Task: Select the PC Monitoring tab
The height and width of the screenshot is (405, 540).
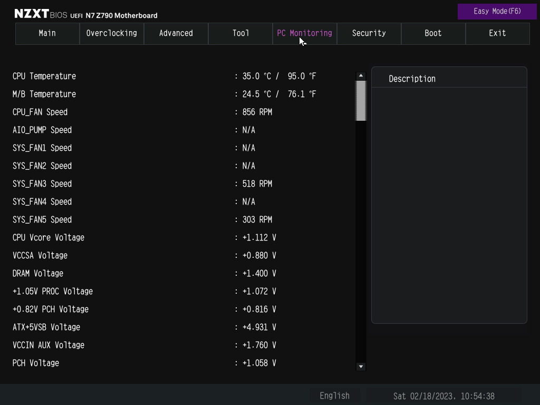Action: pos(304,33)
